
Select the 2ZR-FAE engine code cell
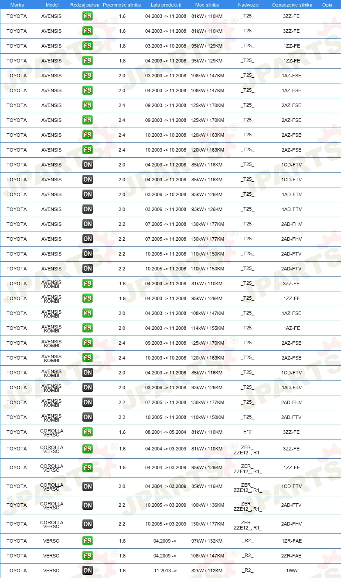(291, 556)
